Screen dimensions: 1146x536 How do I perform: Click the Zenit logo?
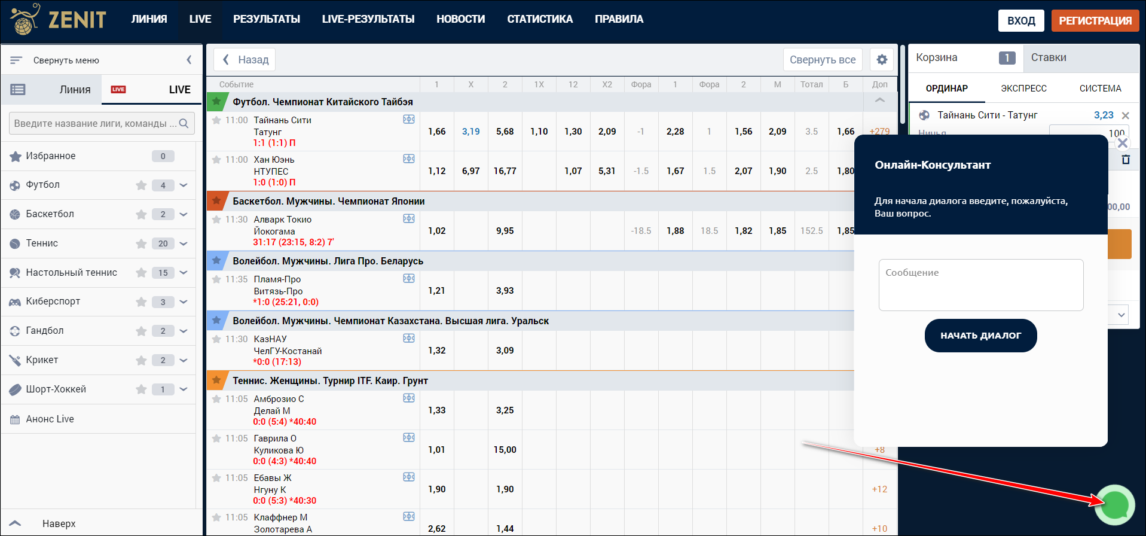[x=58, y=19]
